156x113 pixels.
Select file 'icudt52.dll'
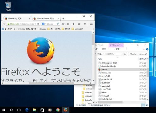pos(106,83)
